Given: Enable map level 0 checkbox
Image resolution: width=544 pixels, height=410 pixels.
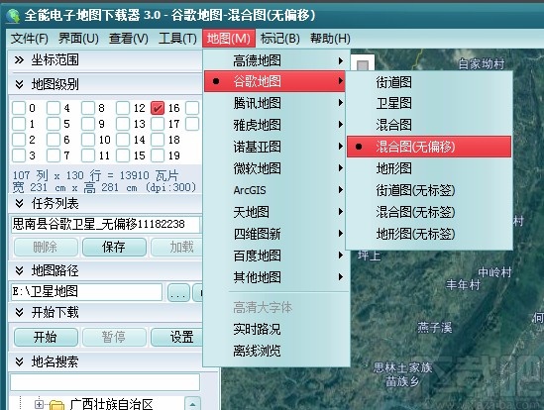Looking at the screenshot, I should coord(19,108).
